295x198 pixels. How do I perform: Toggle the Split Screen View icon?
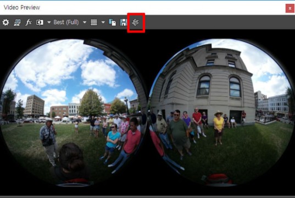click(x=40, y=23)
